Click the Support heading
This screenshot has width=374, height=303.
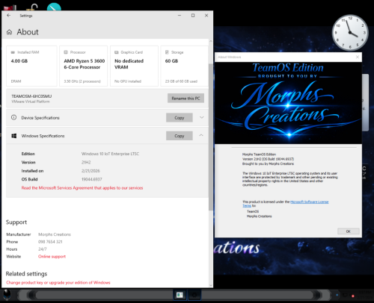(x=16, y=222)
